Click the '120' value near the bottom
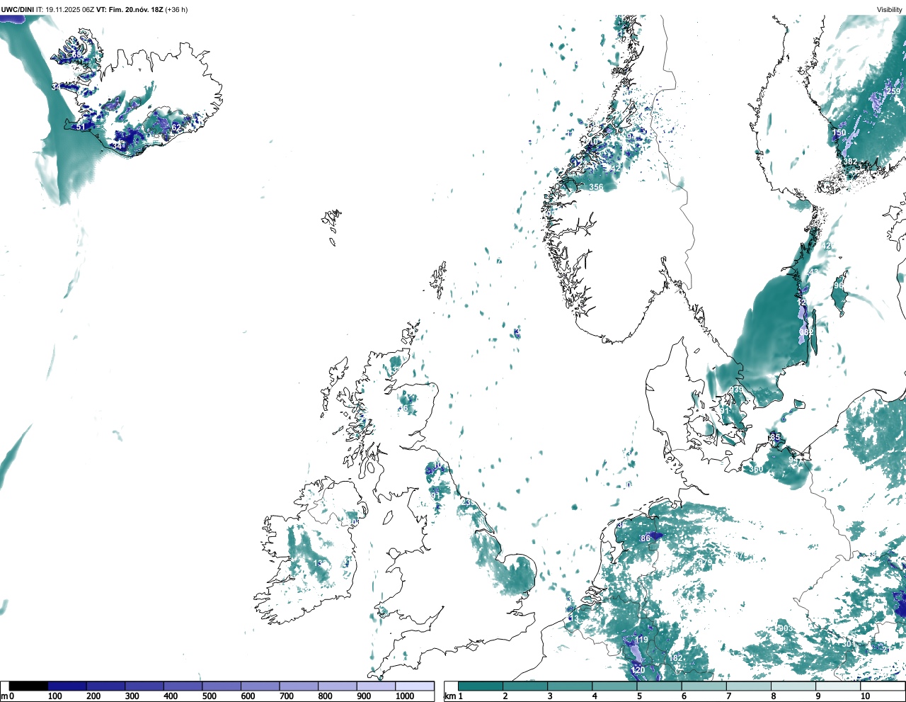Image resolution: width=906 pixels, height=702 pixels. (x=638, y=670)
